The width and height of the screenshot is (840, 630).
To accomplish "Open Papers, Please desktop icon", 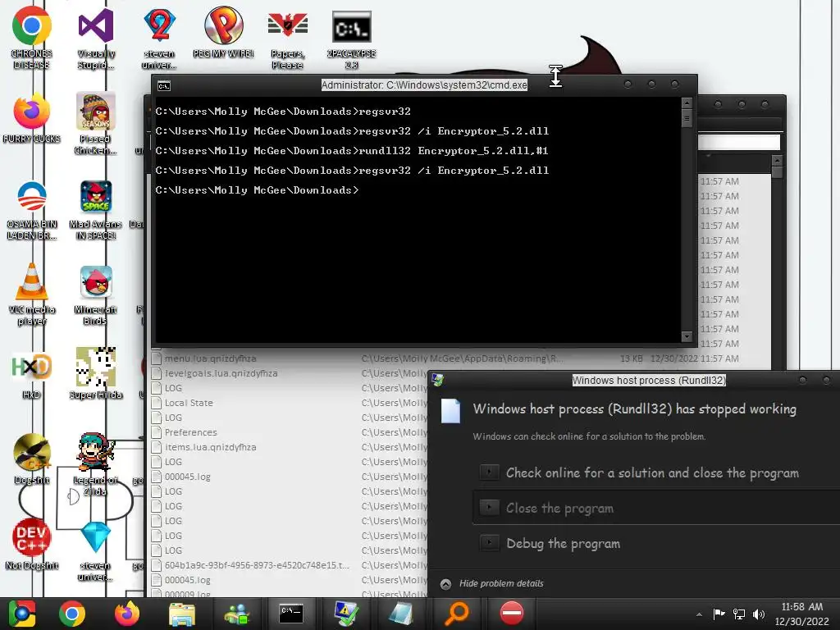I will (x=288, y=38).
